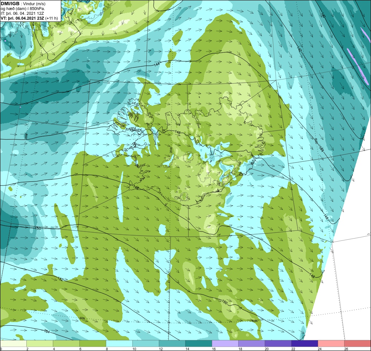Viewport: 371px width, 351px height.
Task: Click the '140' height contour label
Action: (324, 15)
